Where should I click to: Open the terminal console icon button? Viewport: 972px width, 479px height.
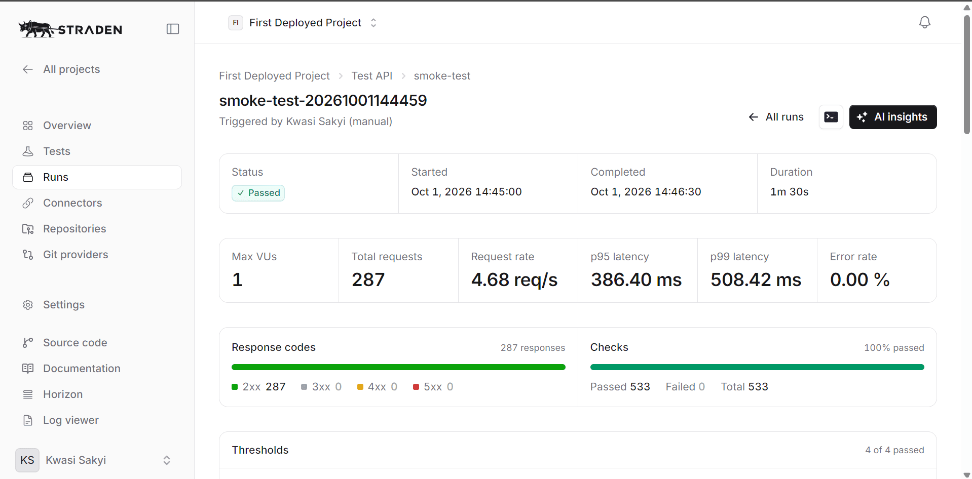point(831,117)
